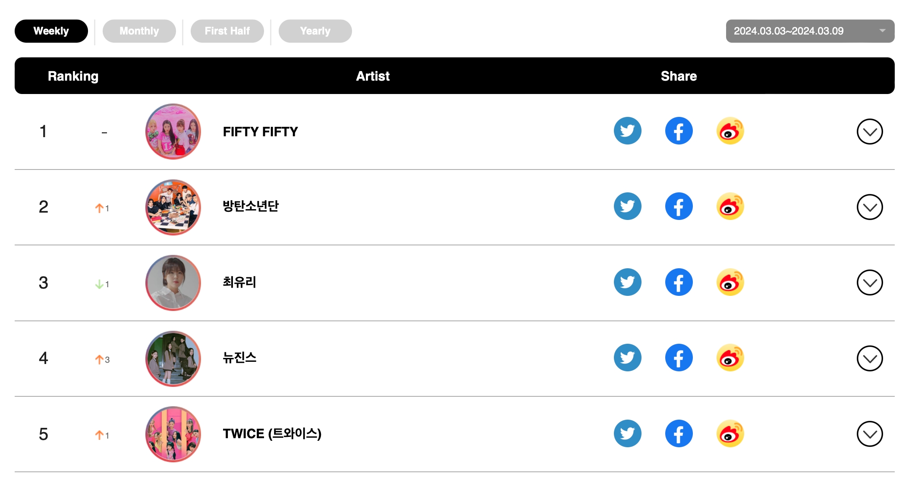Open the 방탄소년단 artist link
The width and height of the screenshot is (912, 477).
251,206
